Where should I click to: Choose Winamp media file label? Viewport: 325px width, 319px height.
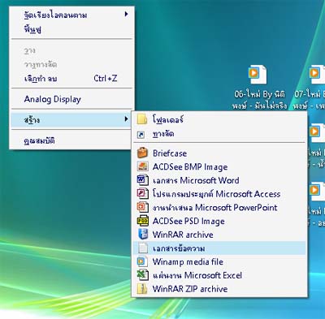coord(188,261)
